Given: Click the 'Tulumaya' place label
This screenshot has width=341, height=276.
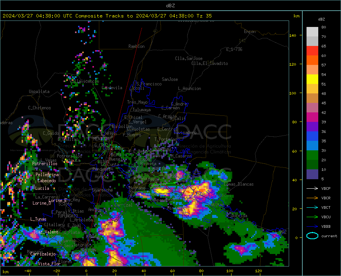Looking at the screenshot, I should pos(142,110).
